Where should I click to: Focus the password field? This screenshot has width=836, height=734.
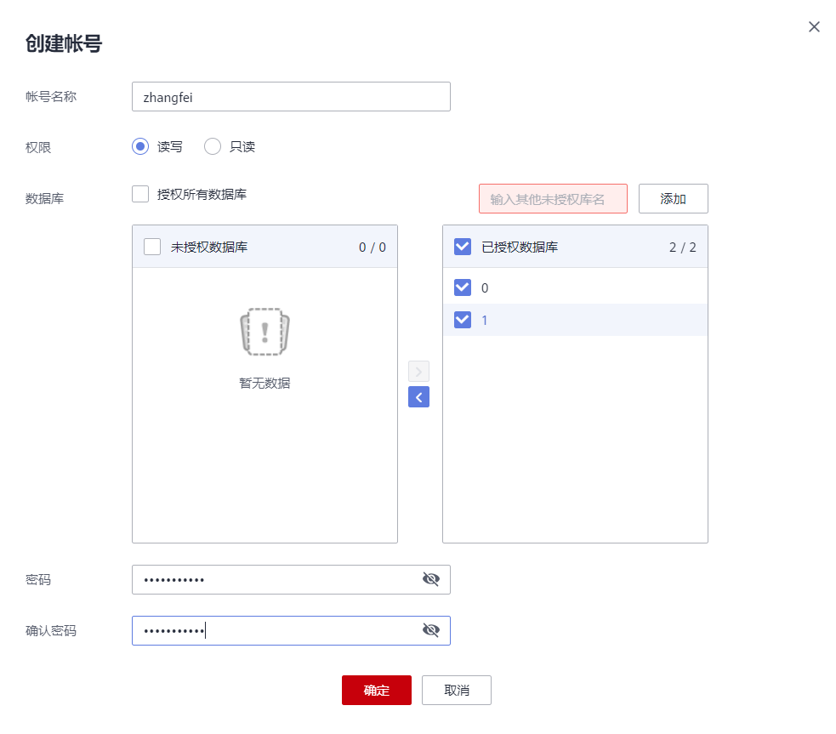pyautogui.click(x=276, y=579)
